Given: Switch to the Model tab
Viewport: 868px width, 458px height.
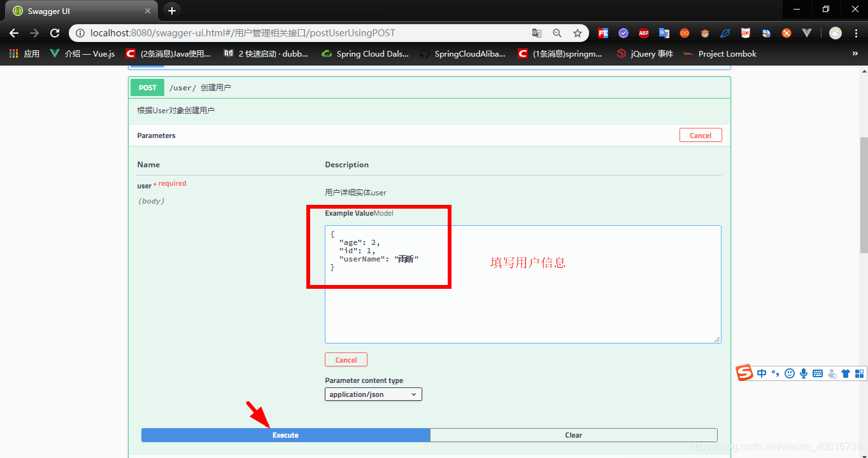Looking at the screenshot, I should (383, 213).
